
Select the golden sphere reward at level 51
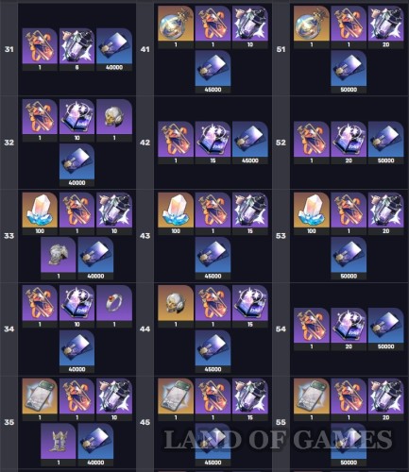coord(312,26)
